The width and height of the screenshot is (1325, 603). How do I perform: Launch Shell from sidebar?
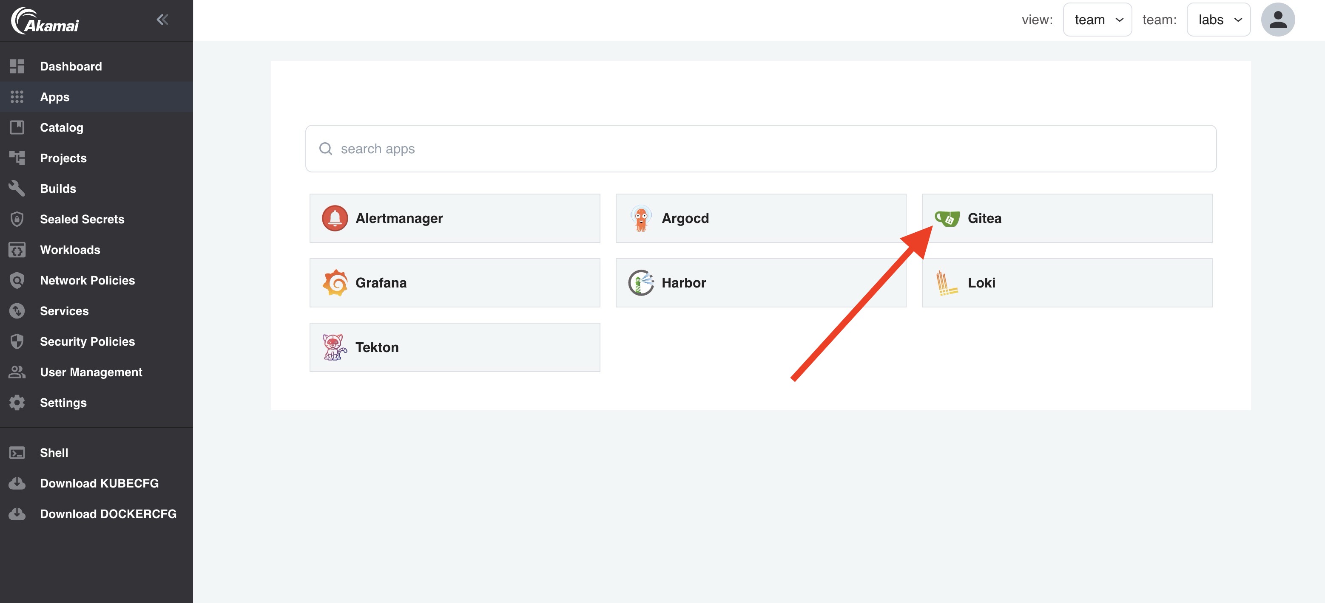tap(96, 453)
